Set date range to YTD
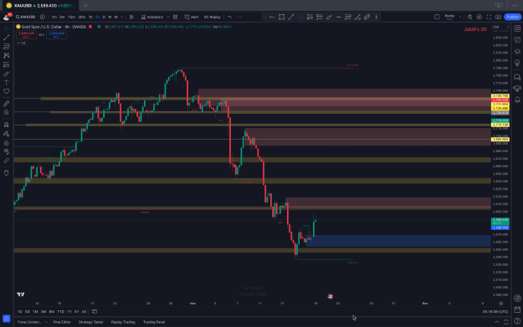Screen dimensions: 523x327 60,312
